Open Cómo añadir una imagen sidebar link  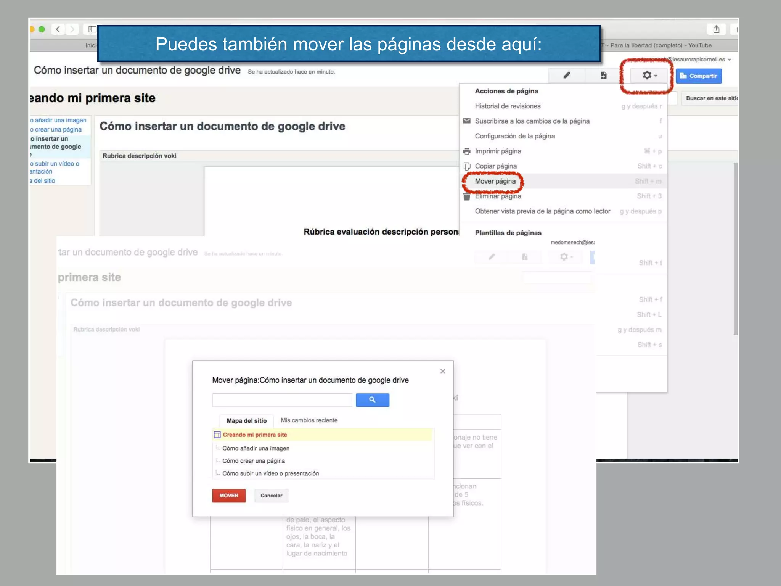coord(58,120)
